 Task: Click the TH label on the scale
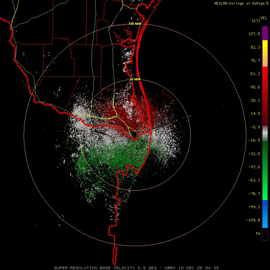(258, 234)
